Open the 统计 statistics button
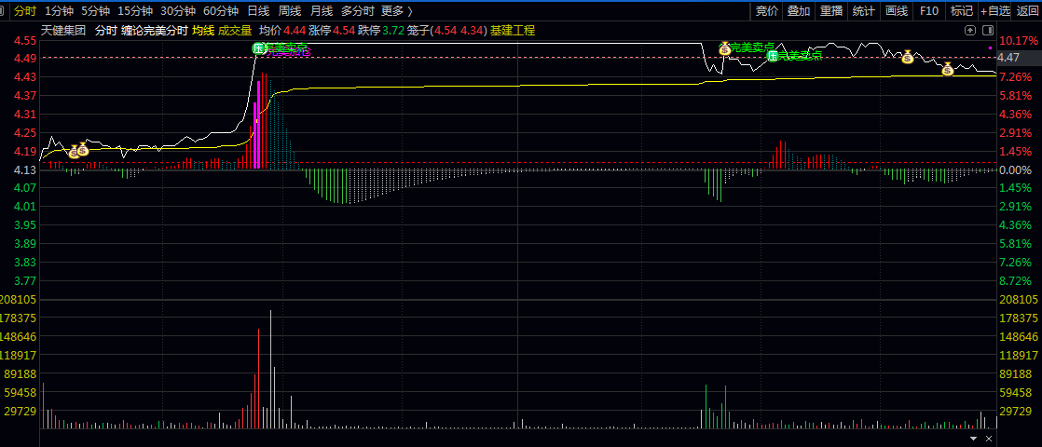Viewport: 1042px width, 447px height. click(x=864, y=10)
